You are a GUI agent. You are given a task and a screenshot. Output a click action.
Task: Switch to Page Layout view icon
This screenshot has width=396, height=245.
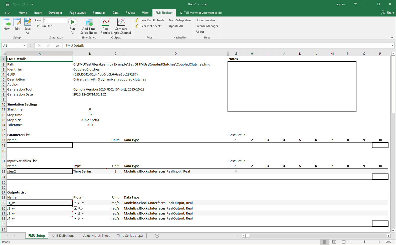tap(334, 242)
